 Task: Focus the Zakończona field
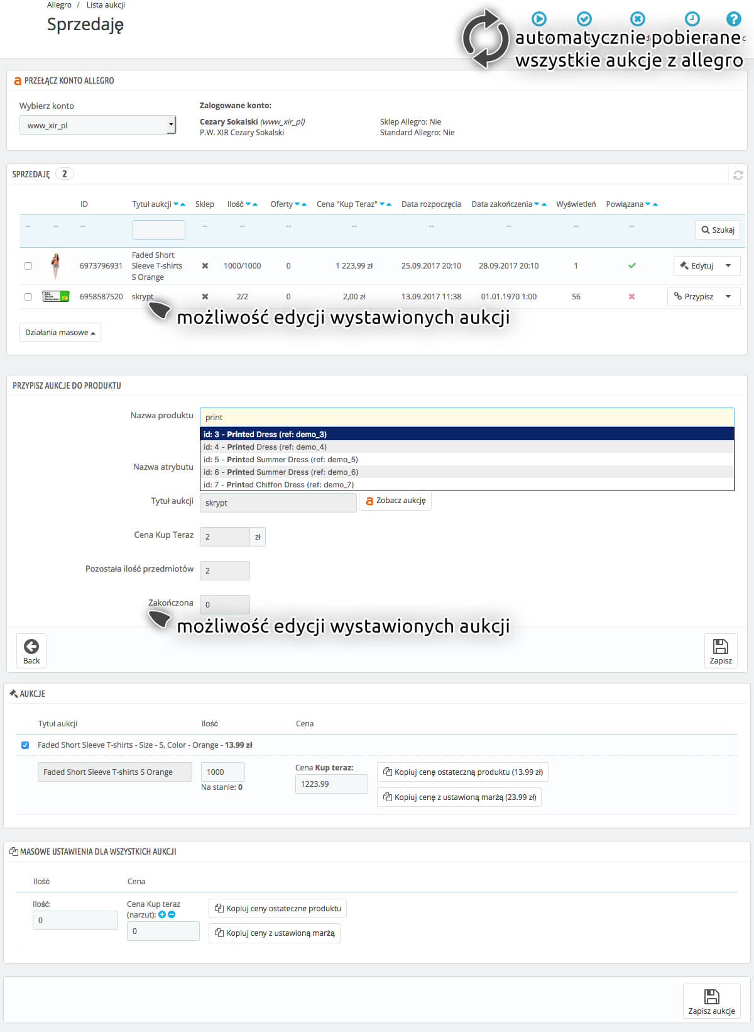(x=225, y=604)
